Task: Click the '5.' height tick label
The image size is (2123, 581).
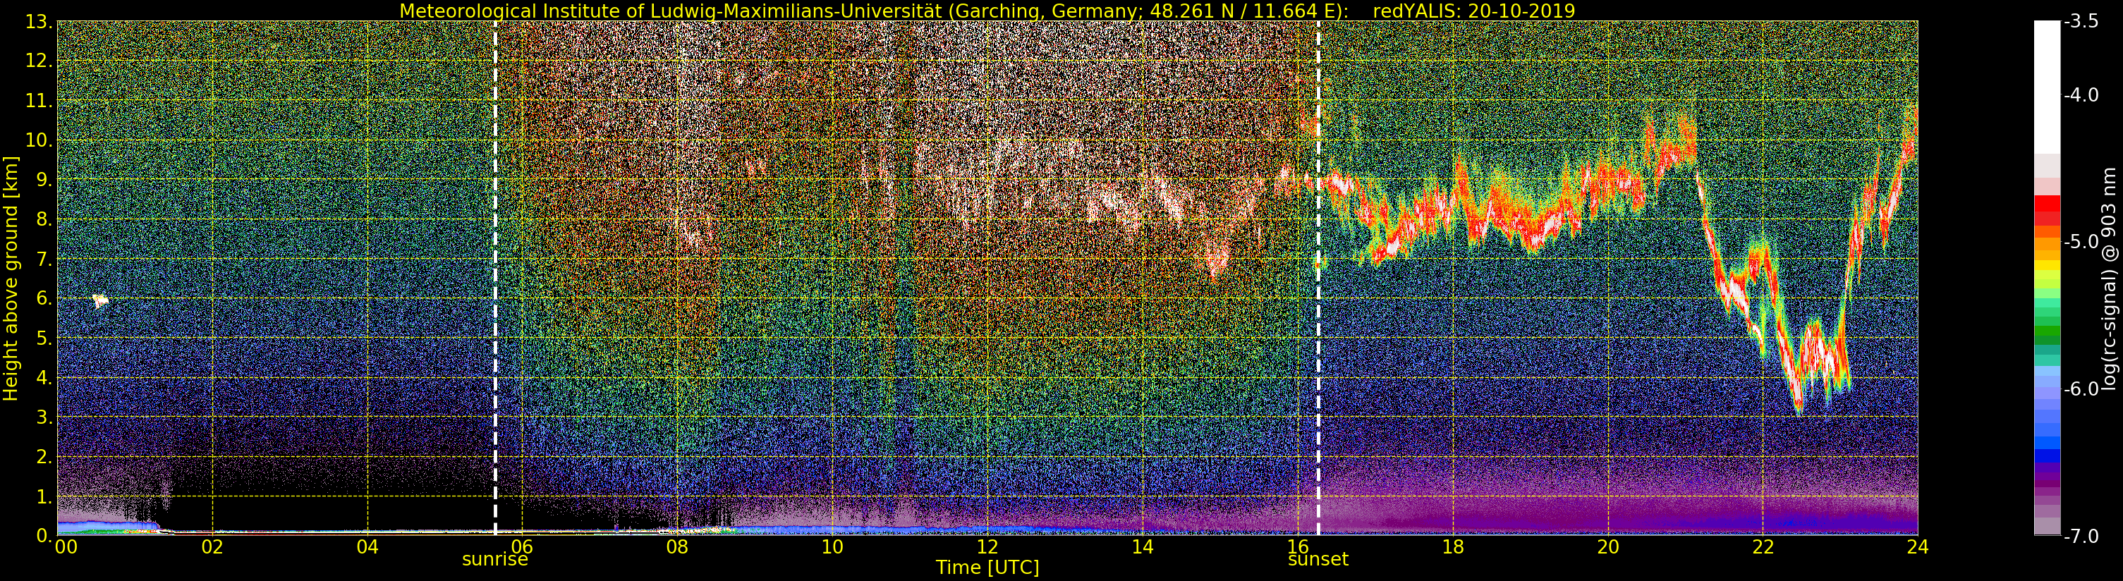Action: 44,338
